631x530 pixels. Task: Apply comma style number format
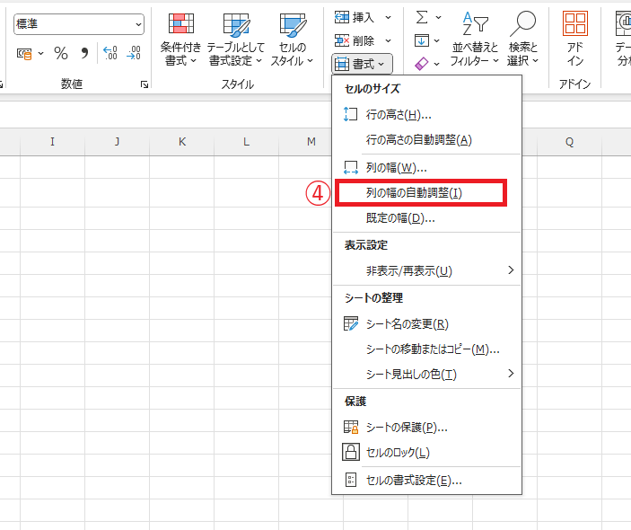84,53
